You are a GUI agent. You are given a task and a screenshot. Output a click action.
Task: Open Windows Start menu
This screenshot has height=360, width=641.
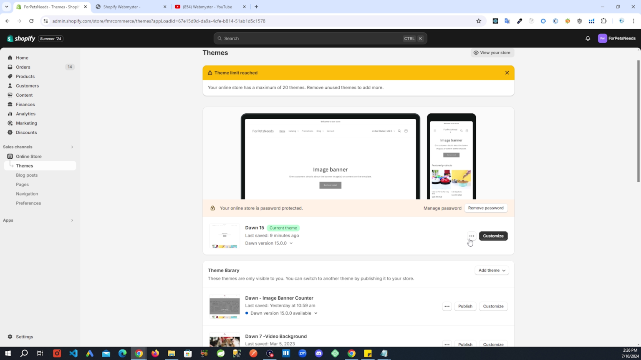tap(8, 353)
